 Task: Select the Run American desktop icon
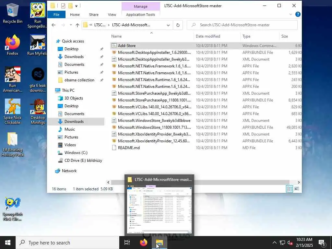pyautogui.click(x=12, y=80)
